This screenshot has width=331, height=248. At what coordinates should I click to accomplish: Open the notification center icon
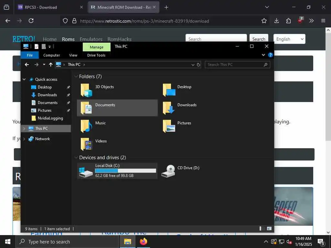coord(321,242)
